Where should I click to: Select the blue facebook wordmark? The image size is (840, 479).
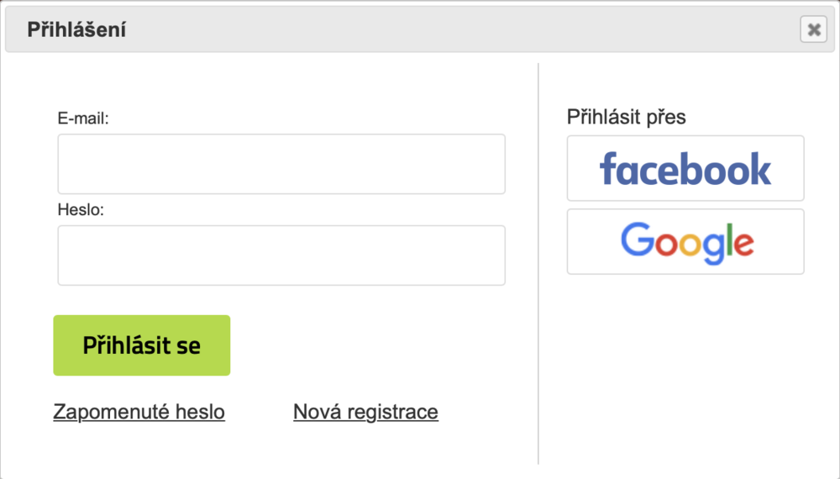[685, 168]
